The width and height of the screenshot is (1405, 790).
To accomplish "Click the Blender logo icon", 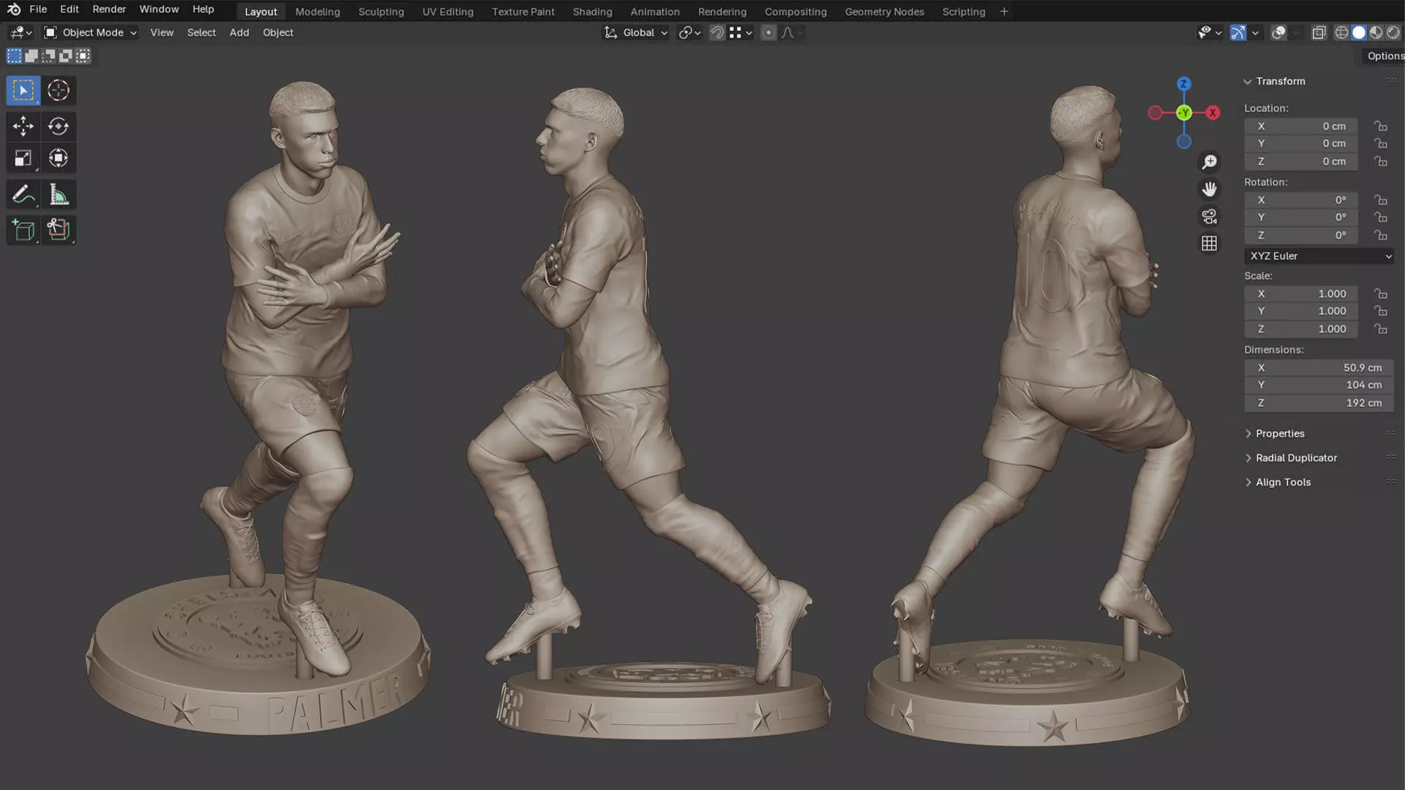I will [x=14, y=10].
